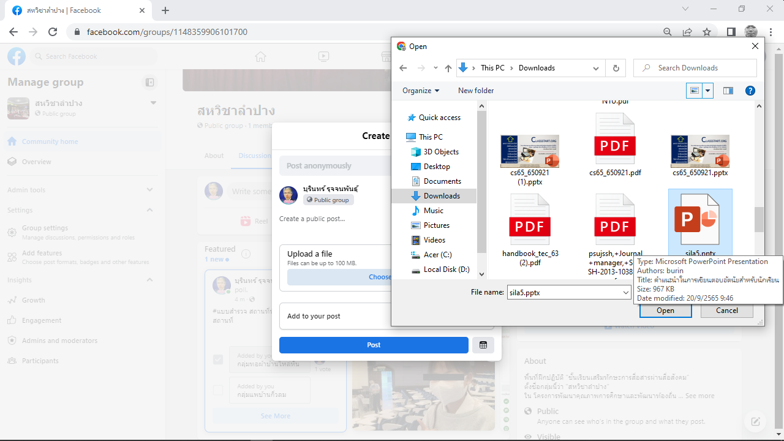The width and height of the screenshot is (784, 441).
Task: Click New folder in dialog toolbar
Action: pyautogui.click(x=476, y=91)
